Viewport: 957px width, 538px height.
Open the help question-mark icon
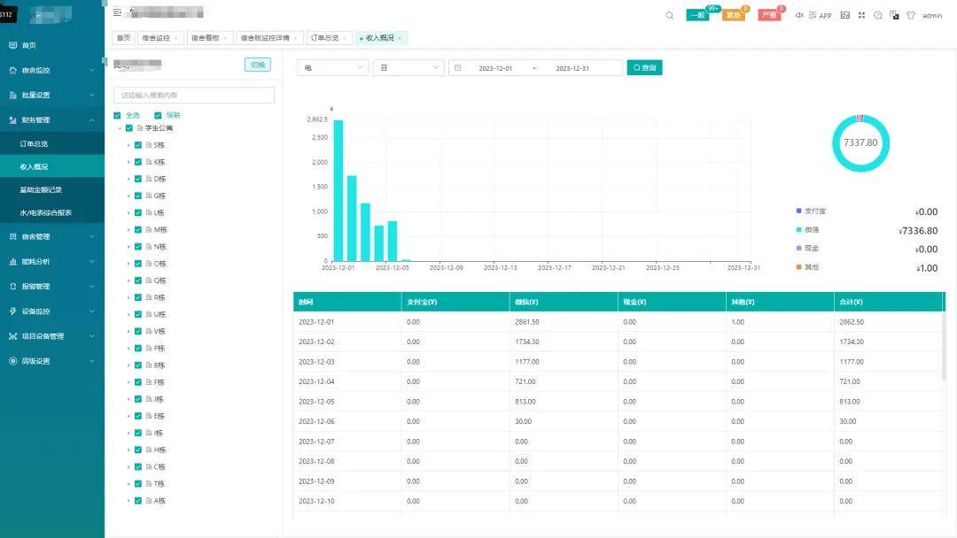(x=877, y=15)
